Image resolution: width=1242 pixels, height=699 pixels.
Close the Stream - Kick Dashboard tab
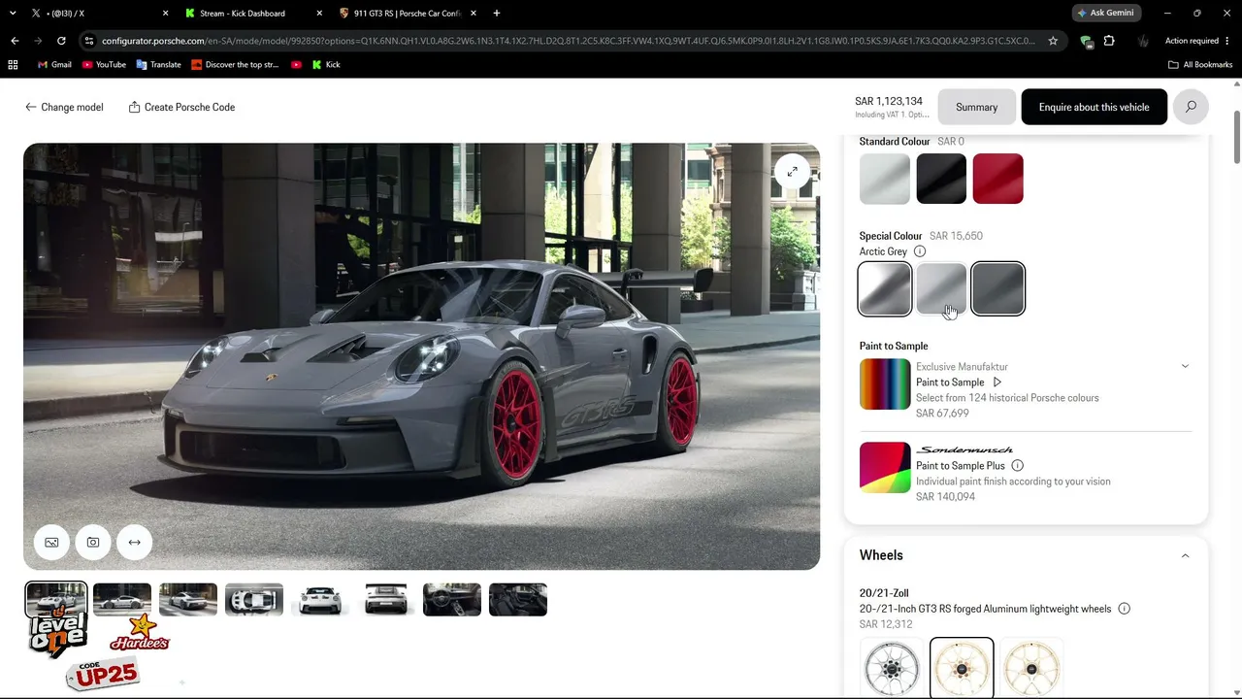[x=320, y=14]
